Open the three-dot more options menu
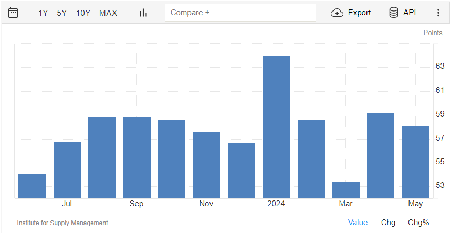 [x=438, y=13]
